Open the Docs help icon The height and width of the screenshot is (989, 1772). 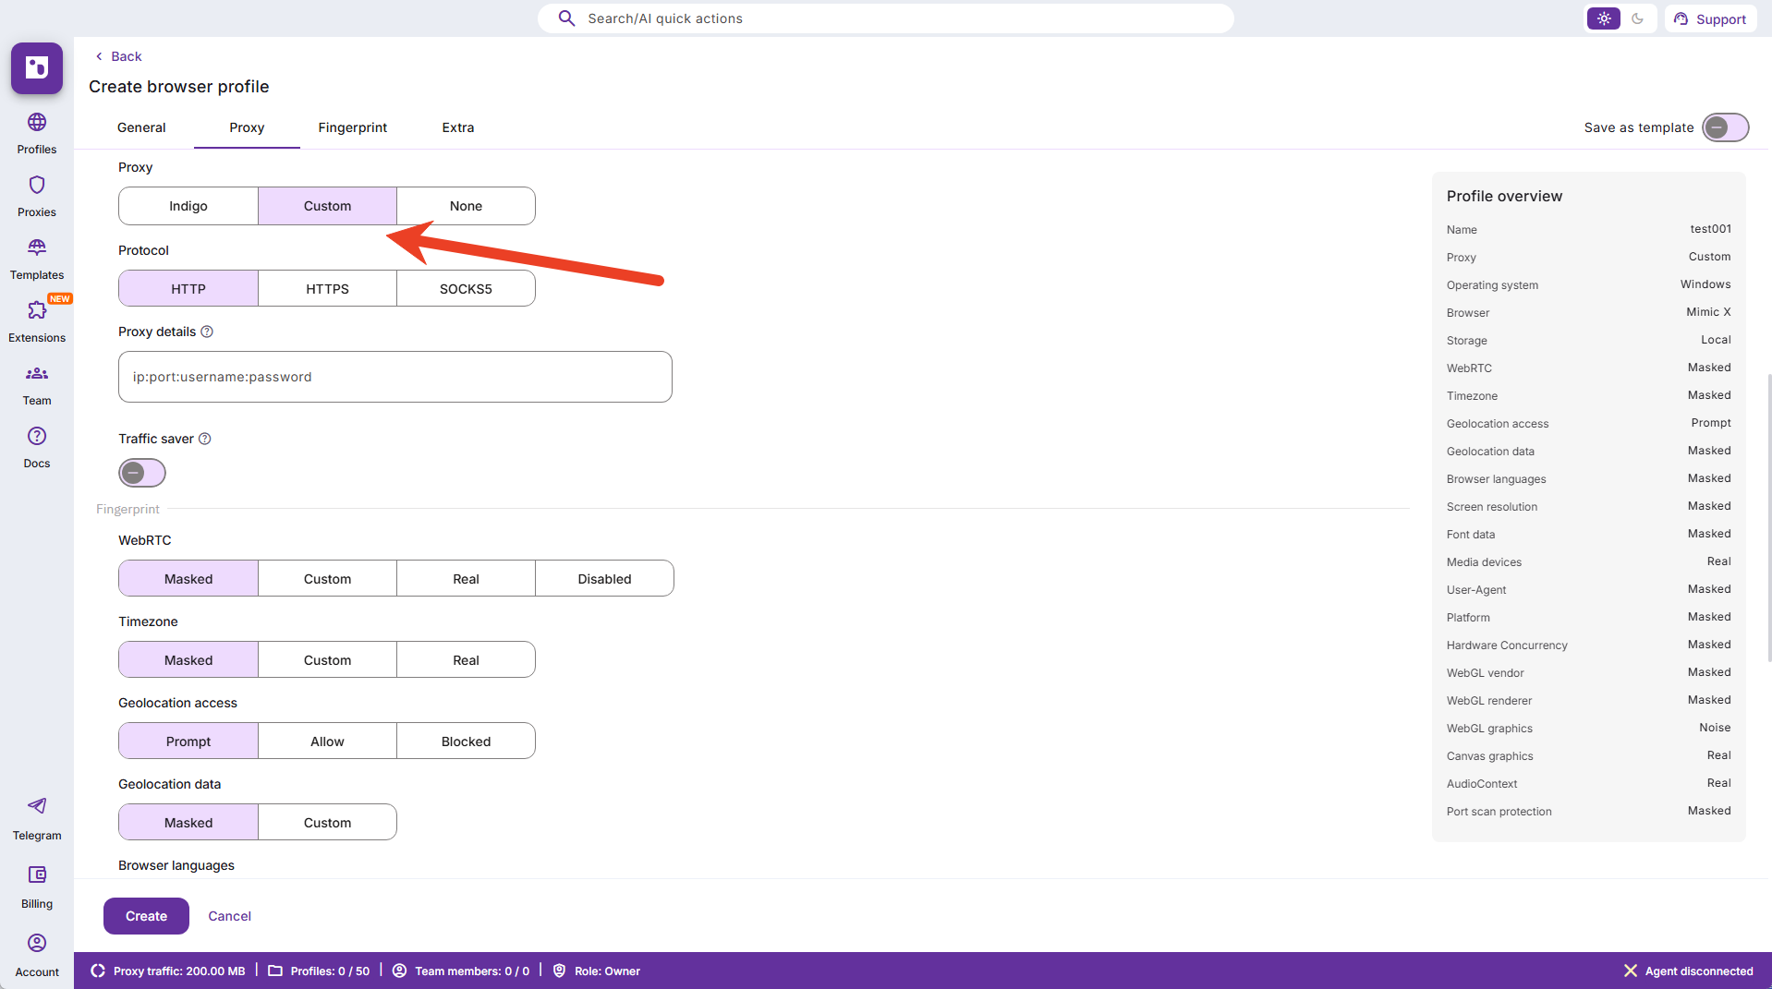[x=37, y=437]
